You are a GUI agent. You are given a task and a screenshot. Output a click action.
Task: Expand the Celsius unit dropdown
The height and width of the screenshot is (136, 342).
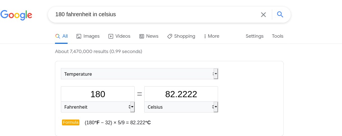tap(181, 107)
